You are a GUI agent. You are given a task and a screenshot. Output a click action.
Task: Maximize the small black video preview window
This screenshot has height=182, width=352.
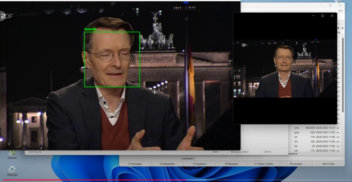322,16
